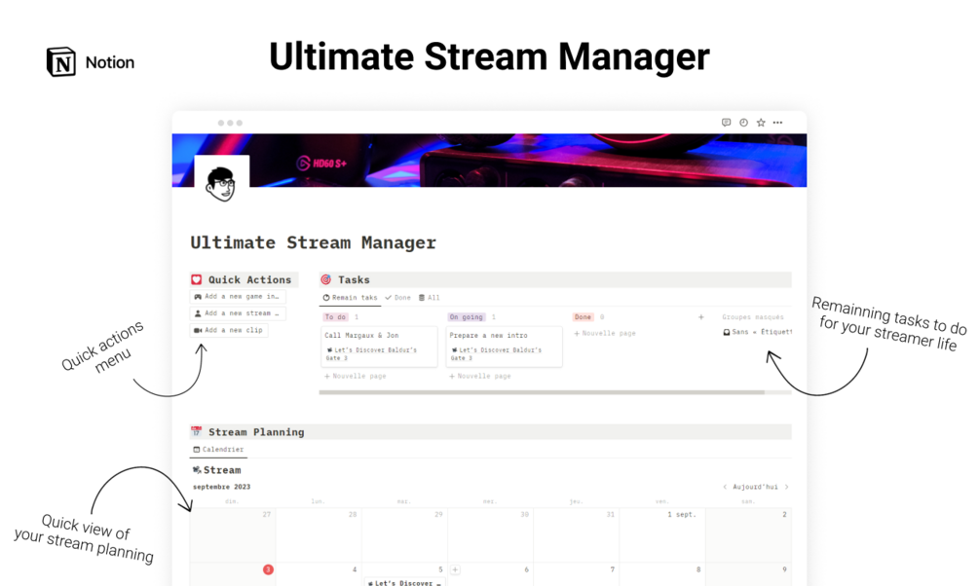Viewport: 979px width, 586px height.
Task: Select 1 sept. calendar cell
Action: click(x=661, y=534)
